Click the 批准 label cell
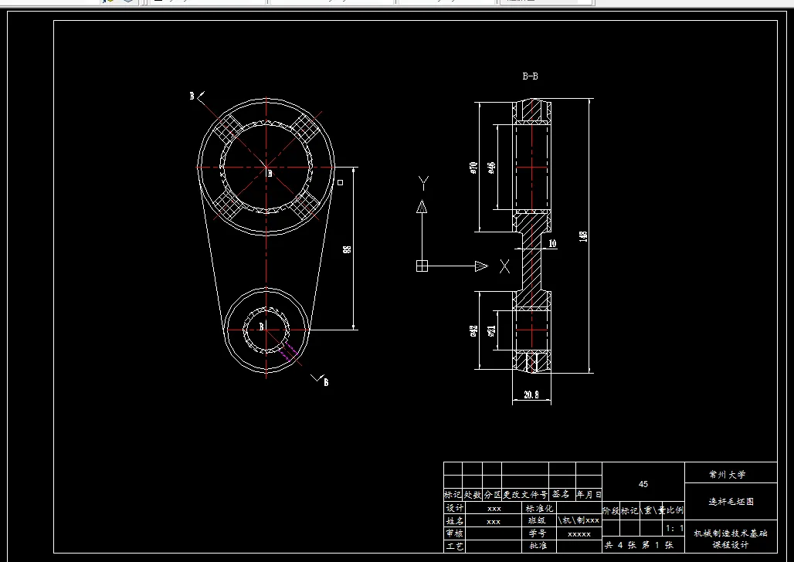Viewport: 794px width, 562px height. click(538, 546)
